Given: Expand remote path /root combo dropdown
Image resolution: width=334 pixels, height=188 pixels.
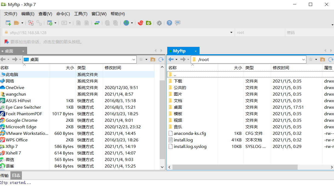Looking at the screenshot, I should click(x=304, y=59).
